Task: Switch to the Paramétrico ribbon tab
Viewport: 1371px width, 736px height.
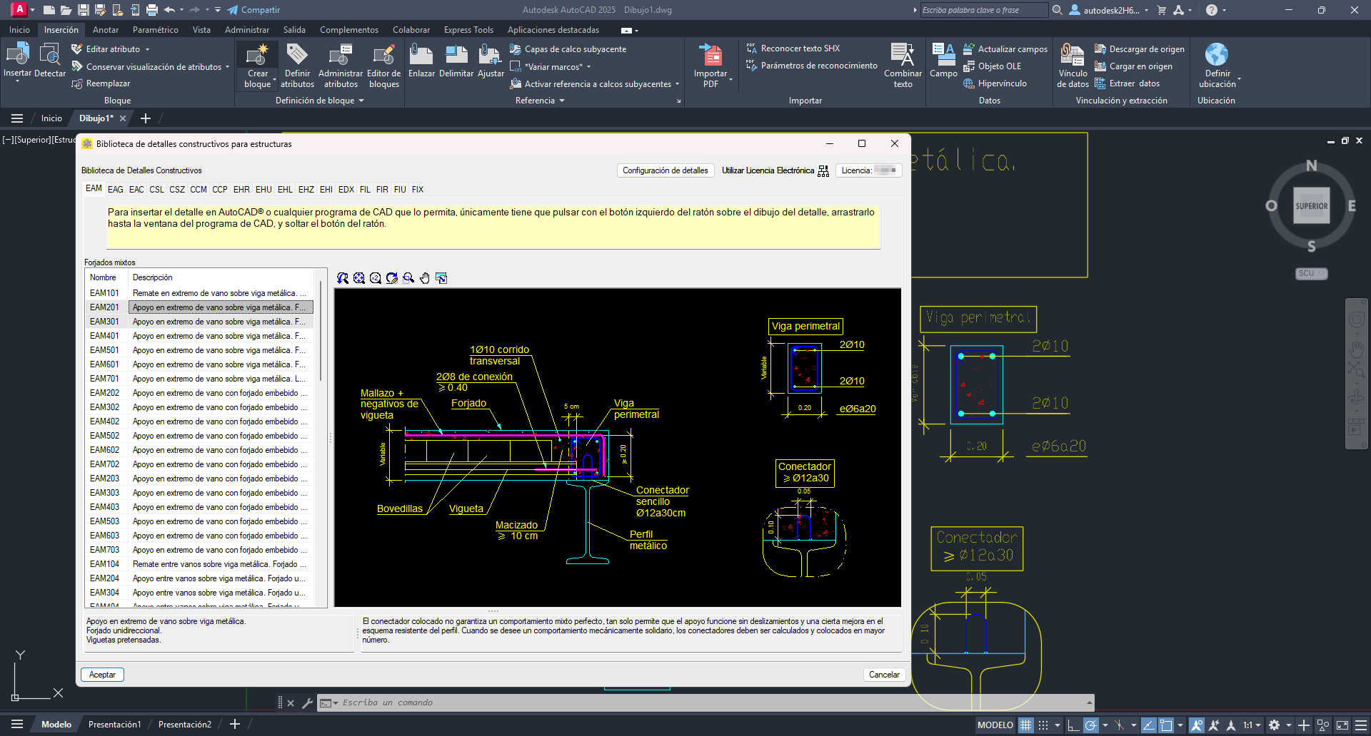Action: point(155,30)
